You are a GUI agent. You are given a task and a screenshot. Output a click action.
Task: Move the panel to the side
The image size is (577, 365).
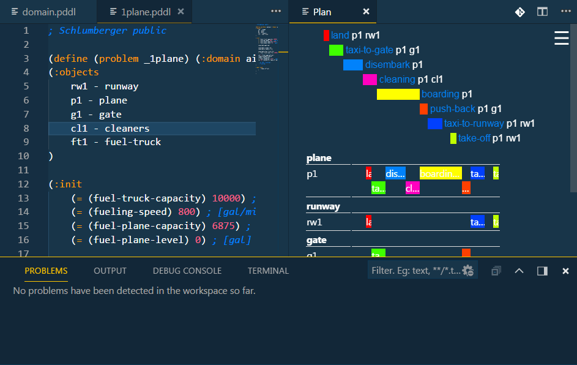(x=542, y=271)
